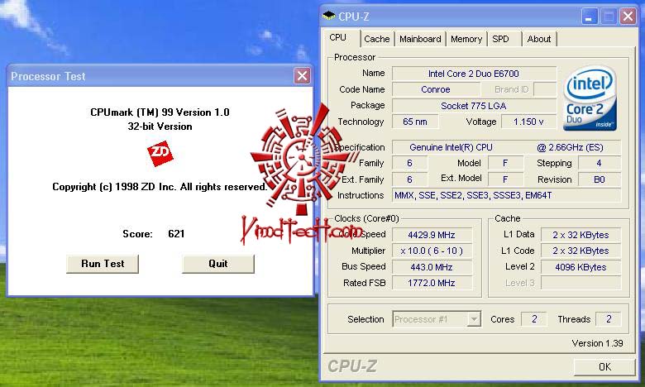Select the CPU tab
Screen dimensions: 645x387
[x=337, y=38]
